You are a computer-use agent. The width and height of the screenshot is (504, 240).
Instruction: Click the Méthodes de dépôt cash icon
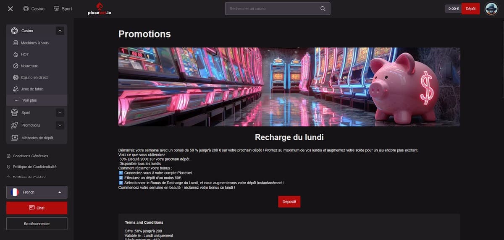14,138
